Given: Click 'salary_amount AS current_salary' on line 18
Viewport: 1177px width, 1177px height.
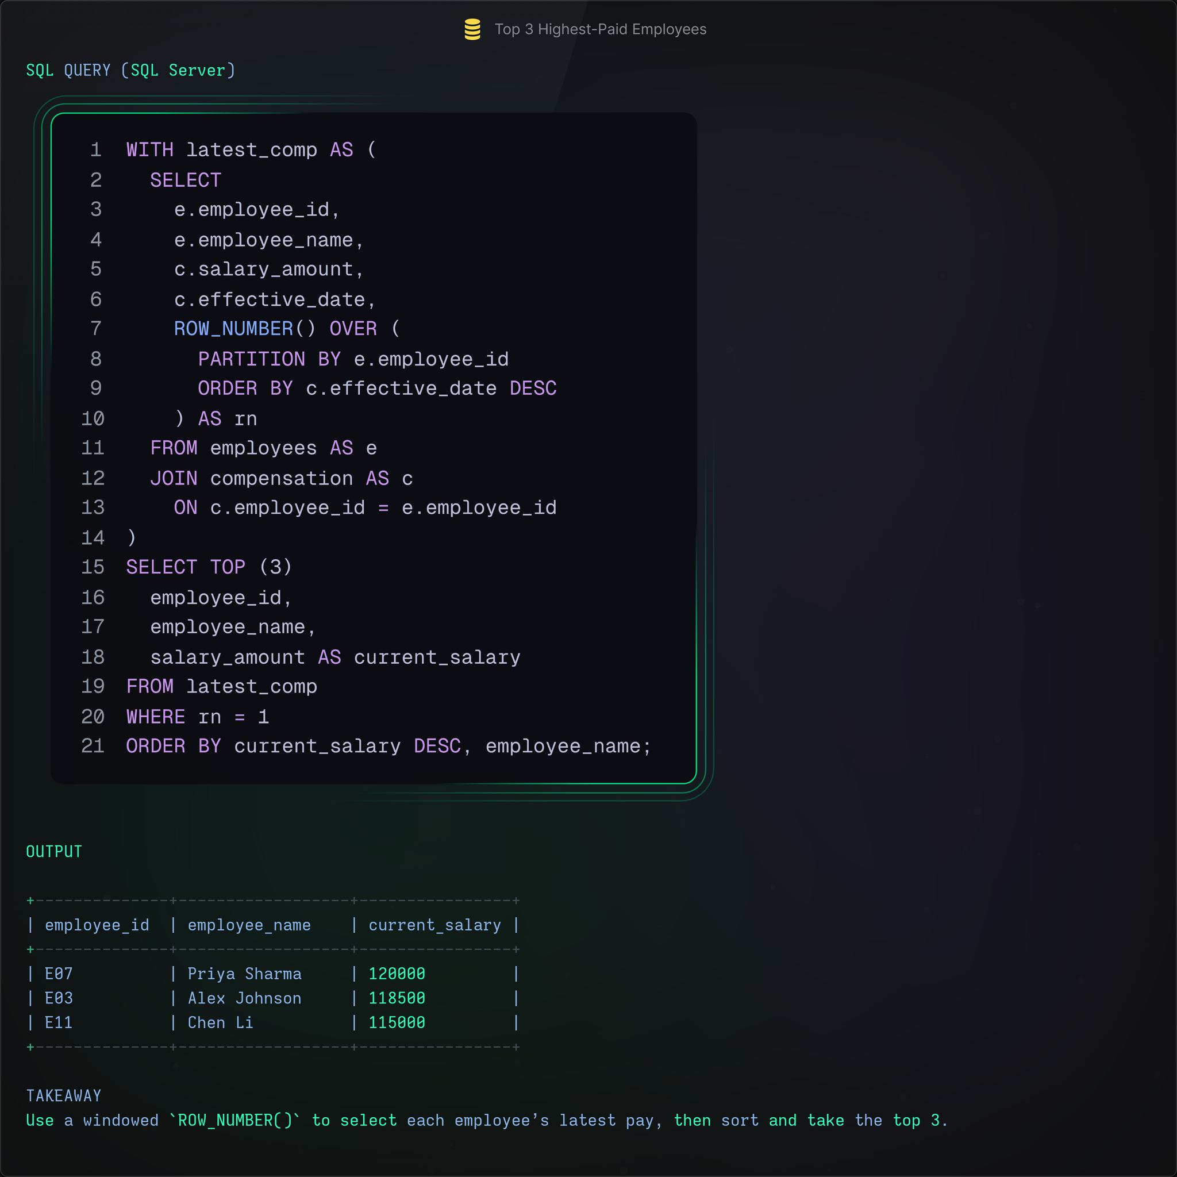Looking at the screenshot, I should 335,657.
